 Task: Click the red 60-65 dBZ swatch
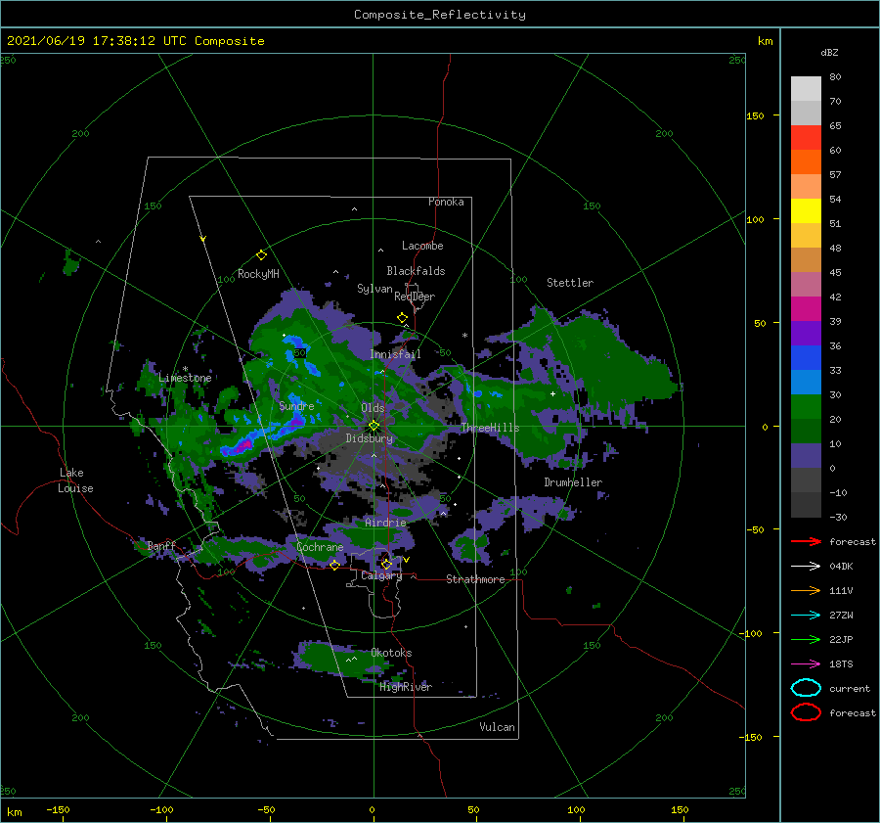click(806, 138)
